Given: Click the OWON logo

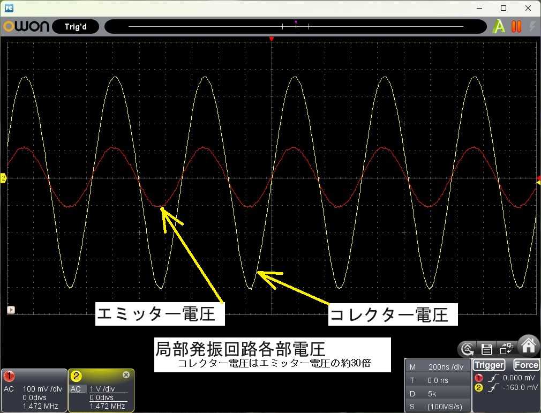Looking at the screenshot, I should 26,26.
